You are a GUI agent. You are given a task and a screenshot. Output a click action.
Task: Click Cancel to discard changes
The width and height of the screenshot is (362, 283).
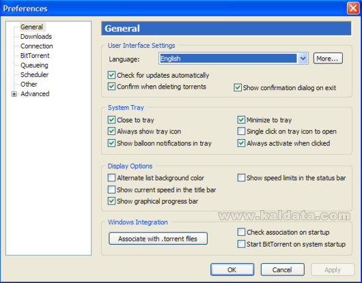tap(282, 269)
